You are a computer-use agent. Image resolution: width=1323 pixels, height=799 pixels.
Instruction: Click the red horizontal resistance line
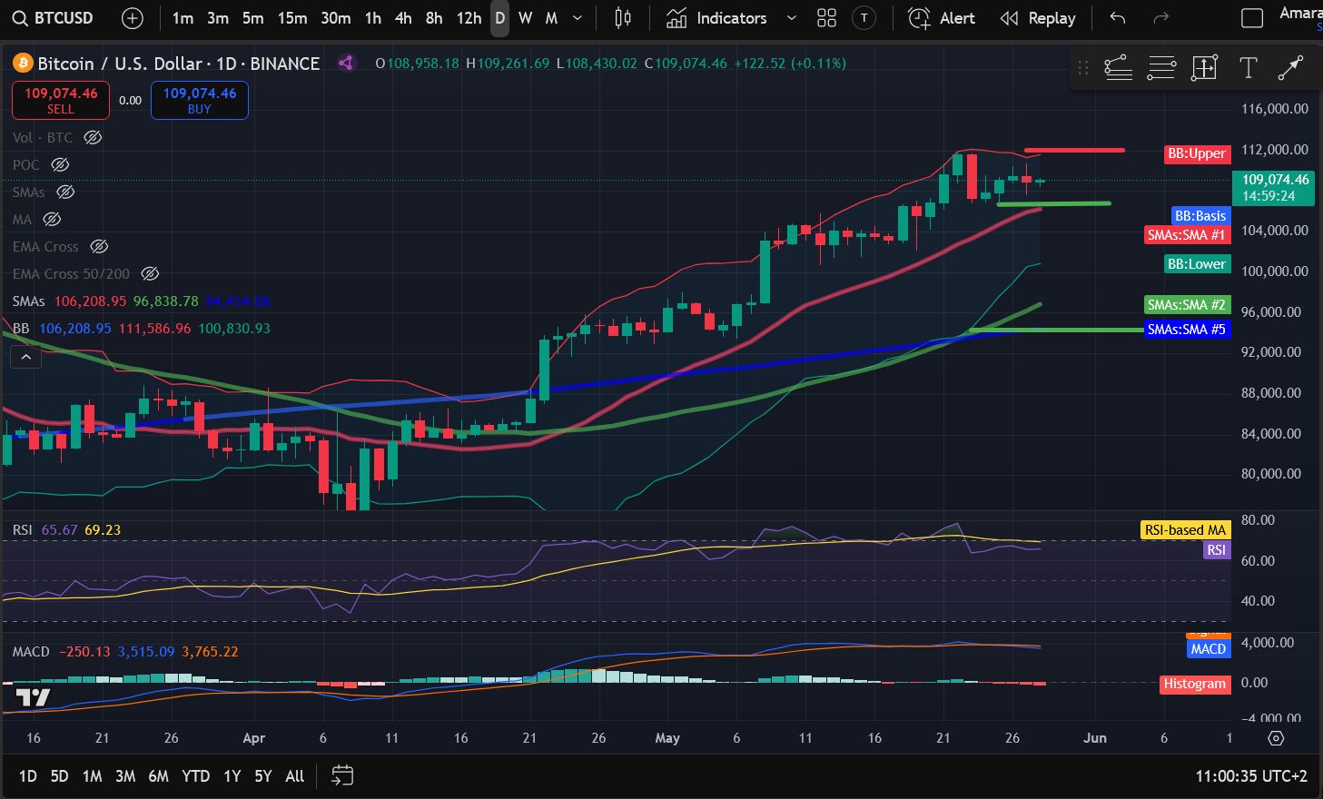1074,150
